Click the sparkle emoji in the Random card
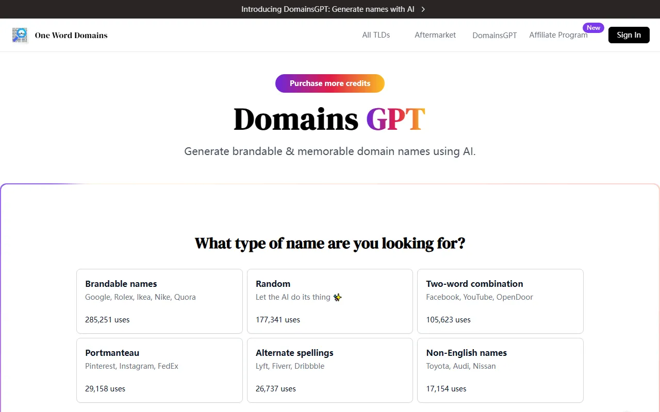Screen dimensions: 660x412 point(337,297)
